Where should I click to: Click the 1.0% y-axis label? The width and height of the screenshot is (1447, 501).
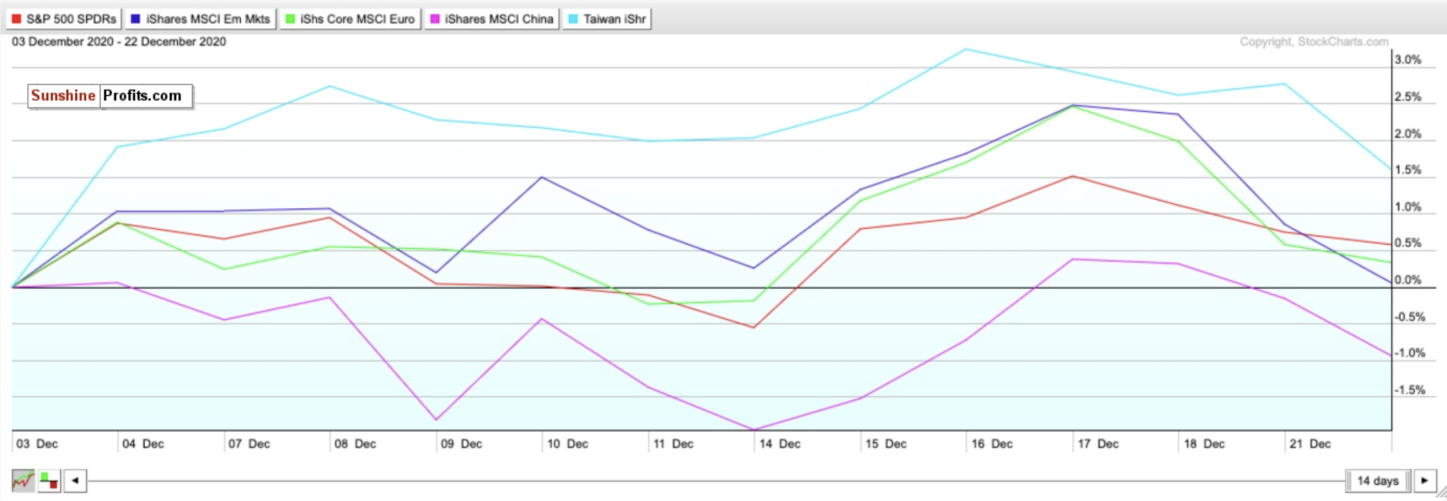tap(1408, 207)
